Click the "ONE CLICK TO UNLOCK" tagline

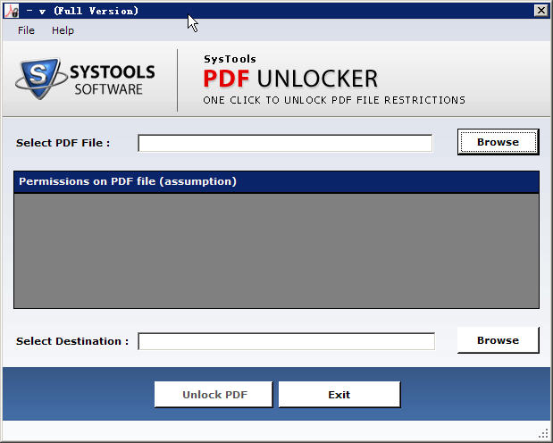334,100
